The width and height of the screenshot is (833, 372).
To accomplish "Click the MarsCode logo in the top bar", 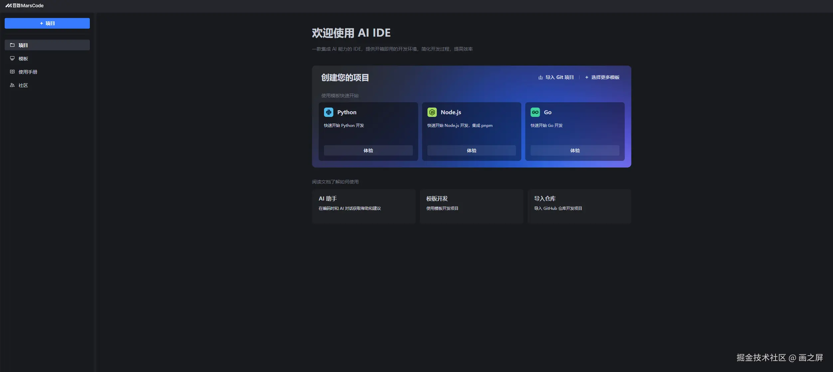I will pos(24,6).
